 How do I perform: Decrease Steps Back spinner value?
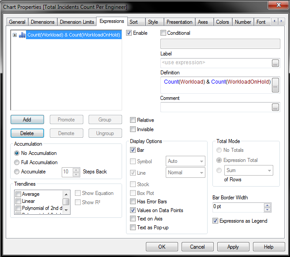coord(76,174)
